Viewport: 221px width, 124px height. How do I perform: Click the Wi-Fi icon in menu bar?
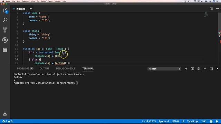(x=195, y=1)
